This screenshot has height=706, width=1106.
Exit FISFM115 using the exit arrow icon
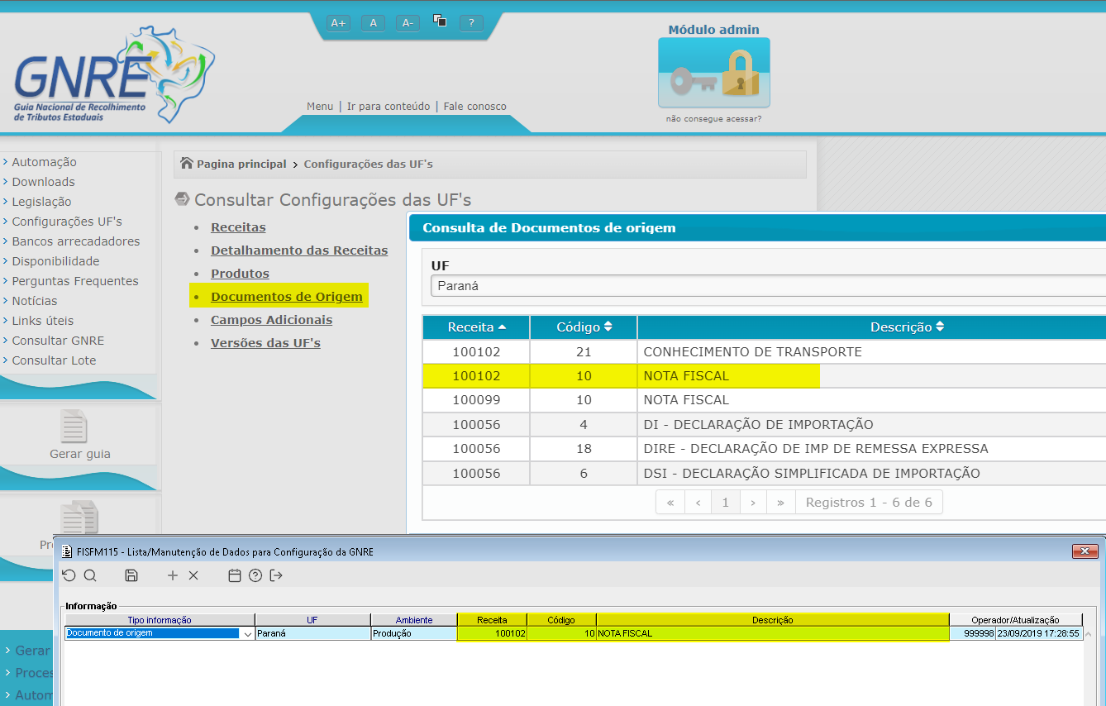click(275, 575)
